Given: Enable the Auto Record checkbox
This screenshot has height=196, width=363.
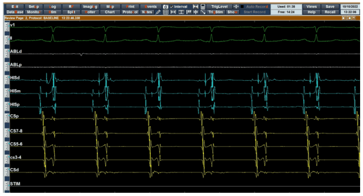Looking at the screenshot, I should [x=242, y=7].
